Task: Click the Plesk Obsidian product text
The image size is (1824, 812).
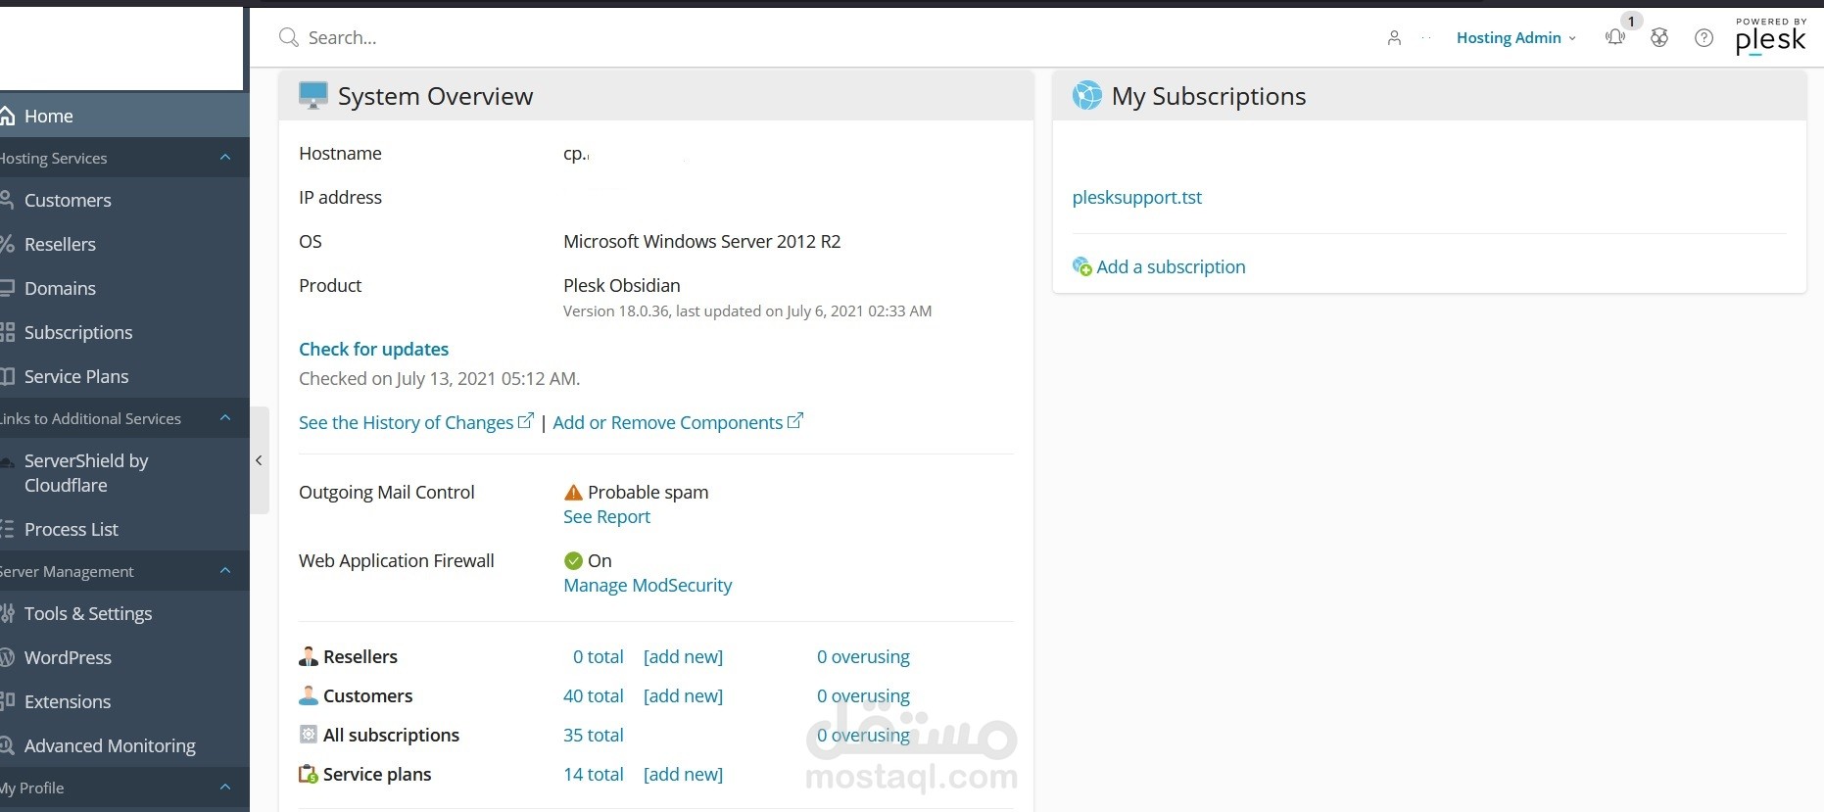Action: (x=621, y=285)
